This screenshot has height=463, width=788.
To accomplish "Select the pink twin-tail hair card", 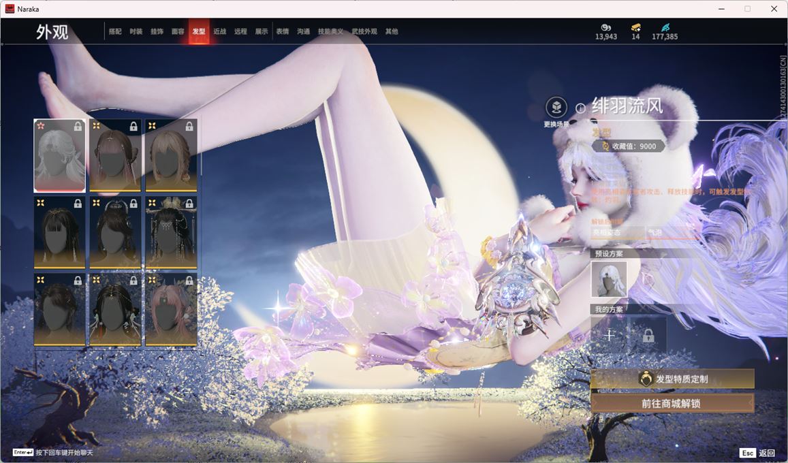I will tap(171, 310).
